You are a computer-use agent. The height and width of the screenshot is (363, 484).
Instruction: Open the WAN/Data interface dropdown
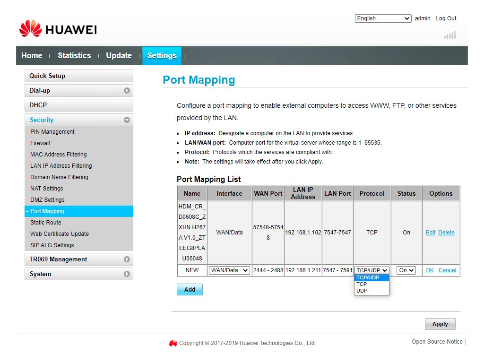(229, 270)
